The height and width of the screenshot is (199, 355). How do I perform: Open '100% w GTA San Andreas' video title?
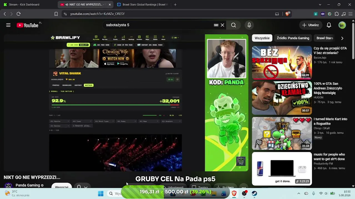(x=328, y=88)
